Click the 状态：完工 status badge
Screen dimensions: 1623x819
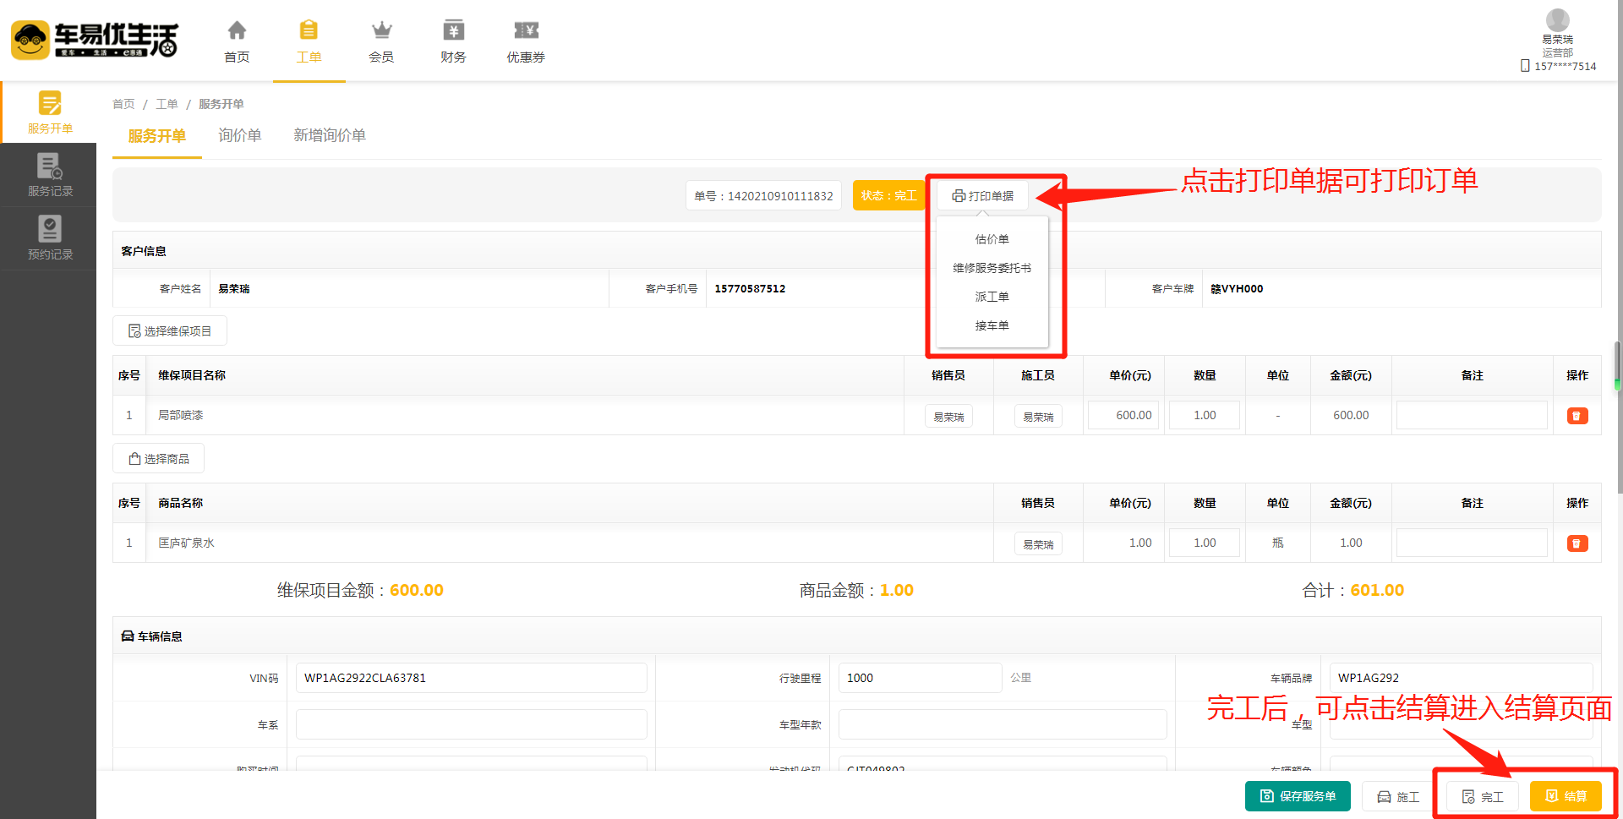coord(888,196)
